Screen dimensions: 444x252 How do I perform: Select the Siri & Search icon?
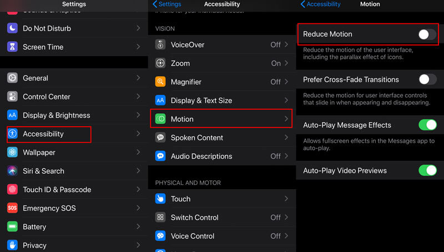(12, 171)
